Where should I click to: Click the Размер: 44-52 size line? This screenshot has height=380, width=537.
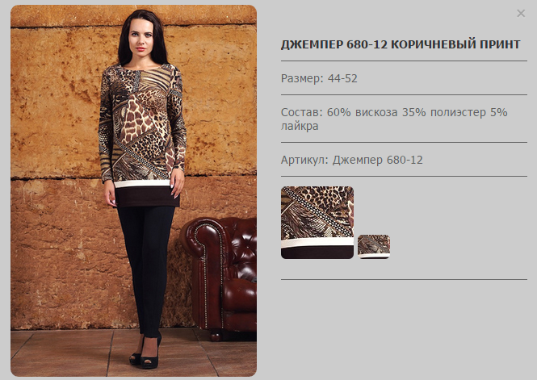pos(319,78)
